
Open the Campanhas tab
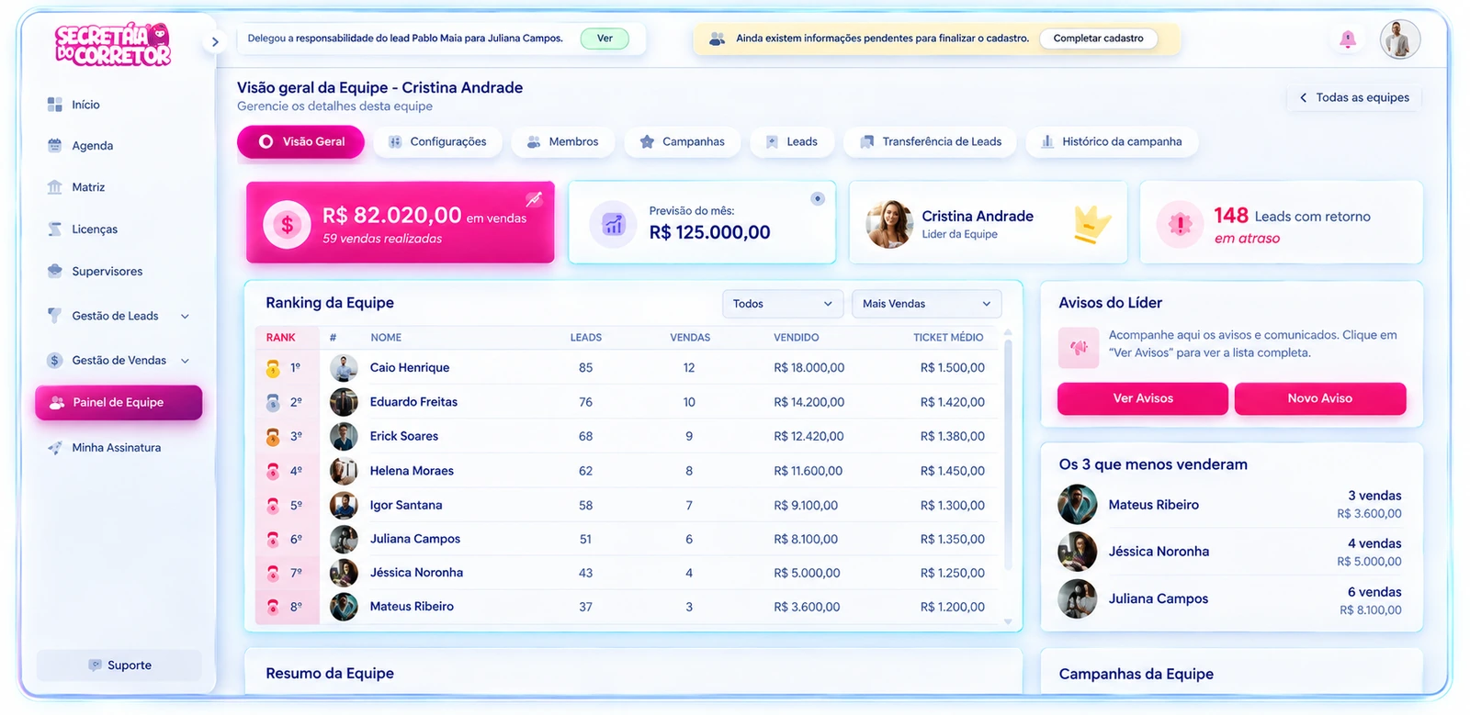coord(682,142)
